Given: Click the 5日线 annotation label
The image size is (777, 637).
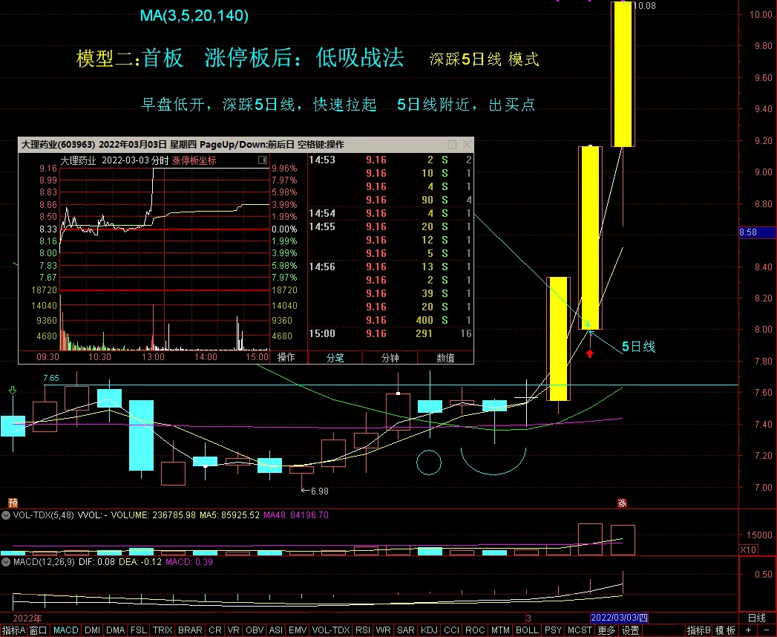Looking at the screenshot, I should click(639, 347).
